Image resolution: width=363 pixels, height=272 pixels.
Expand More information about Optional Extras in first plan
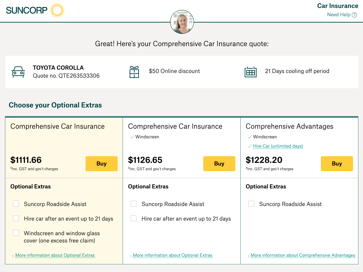tap(55, 255)
